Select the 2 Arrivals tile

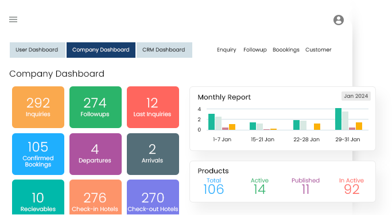(x=153, y=154)
